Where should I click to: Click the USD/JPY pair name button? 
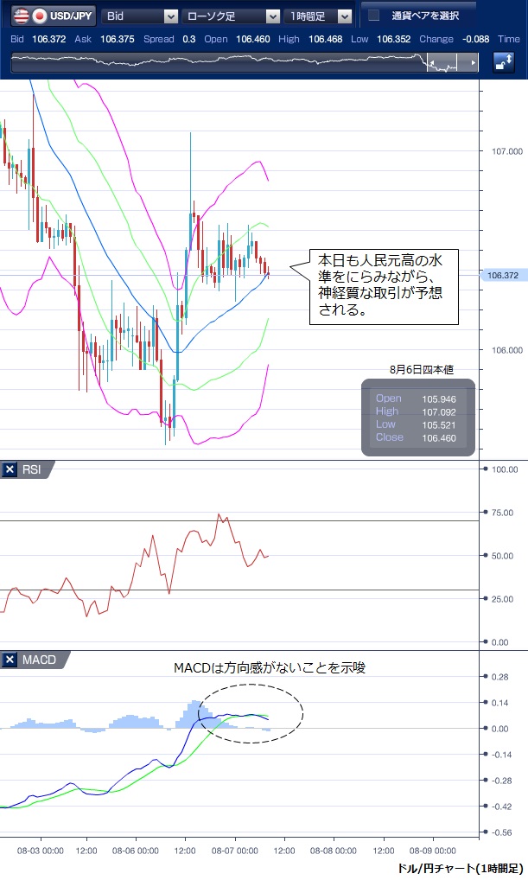click(71, 16)
